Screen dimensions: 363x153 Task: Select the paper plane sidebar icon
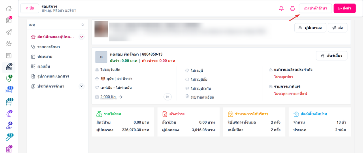(9, 32)
